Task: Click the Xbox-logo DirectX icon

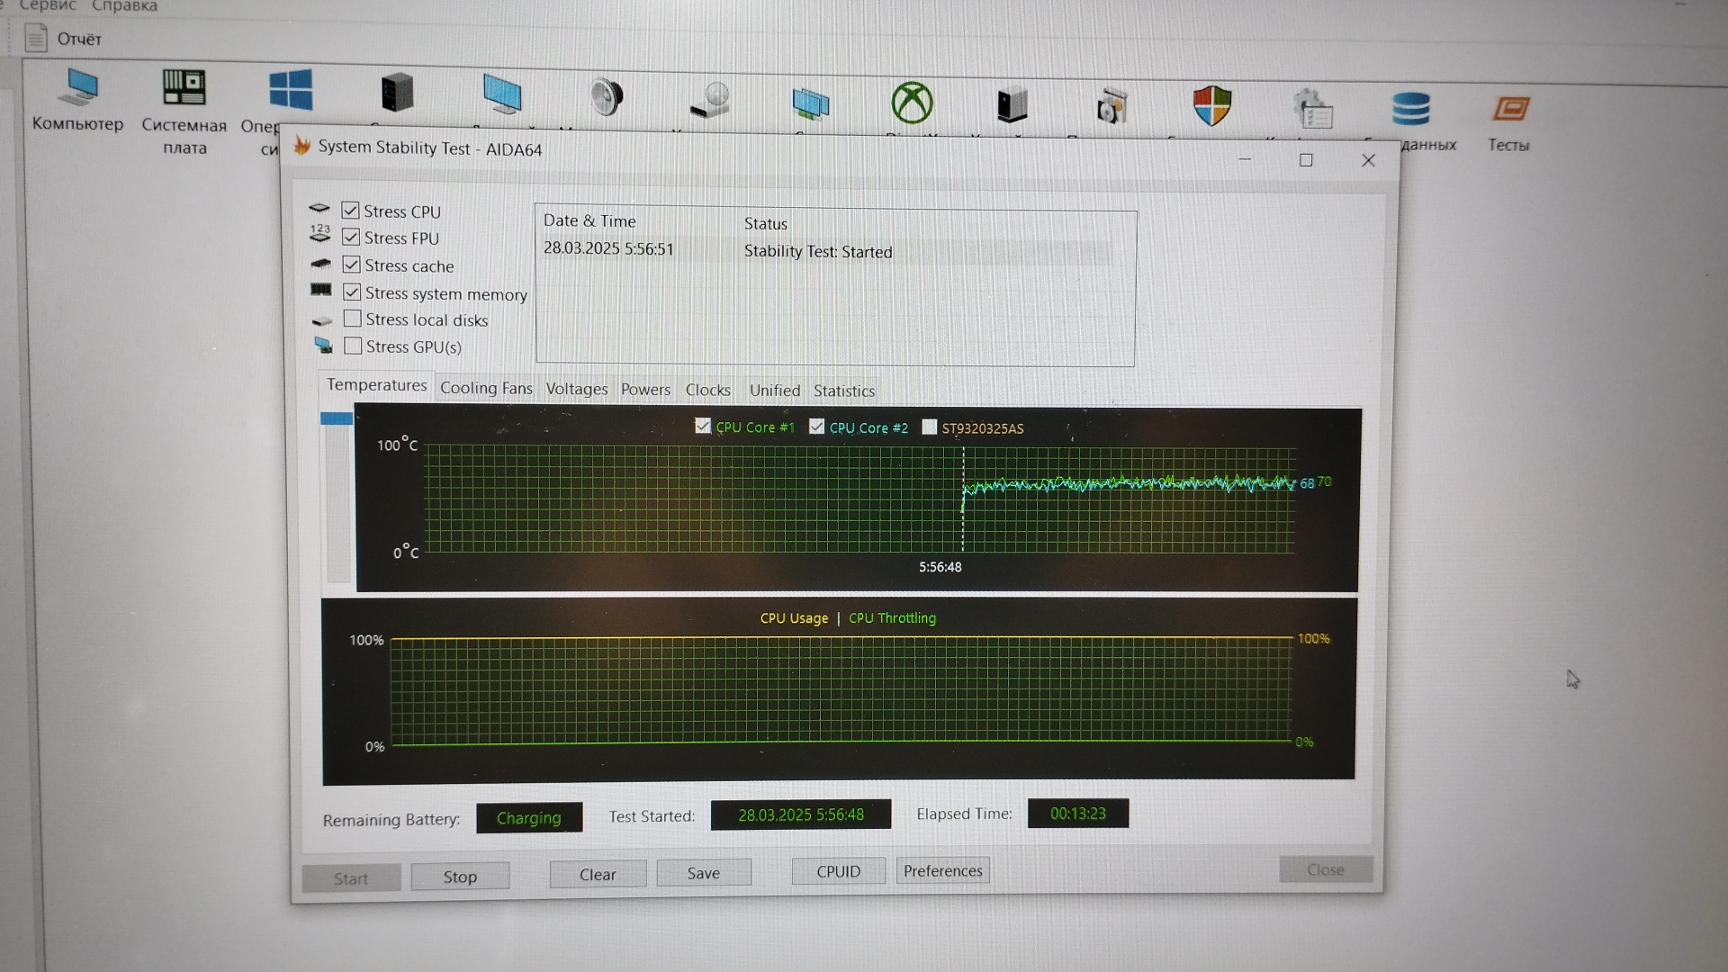Action: click(x=912, y=103)
